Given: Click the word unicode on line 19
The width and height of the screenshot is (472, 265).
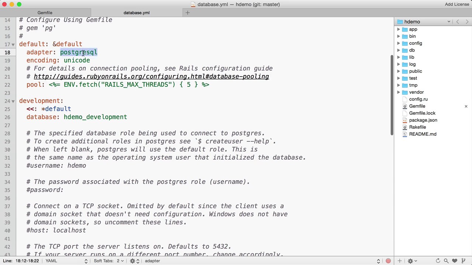Looking at the screenshot, I should click(x=77, y=60).
